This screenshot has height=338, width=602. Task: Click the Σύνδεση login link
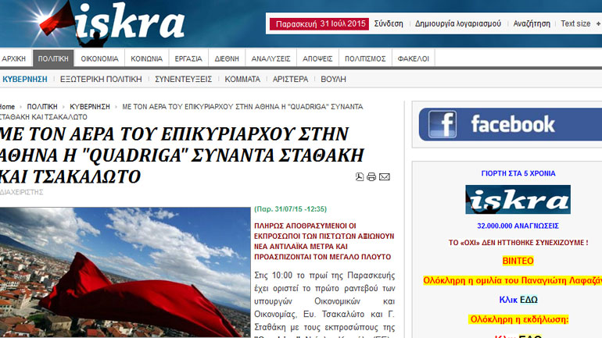[x=389, y=23]
